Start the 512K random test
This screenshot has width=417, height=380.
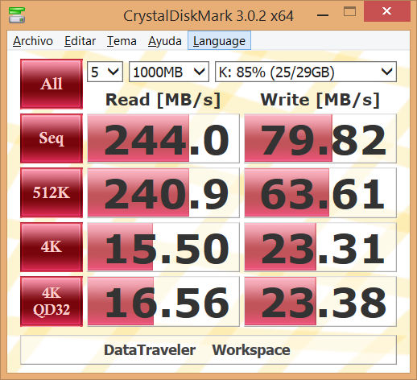pos(52,192)
